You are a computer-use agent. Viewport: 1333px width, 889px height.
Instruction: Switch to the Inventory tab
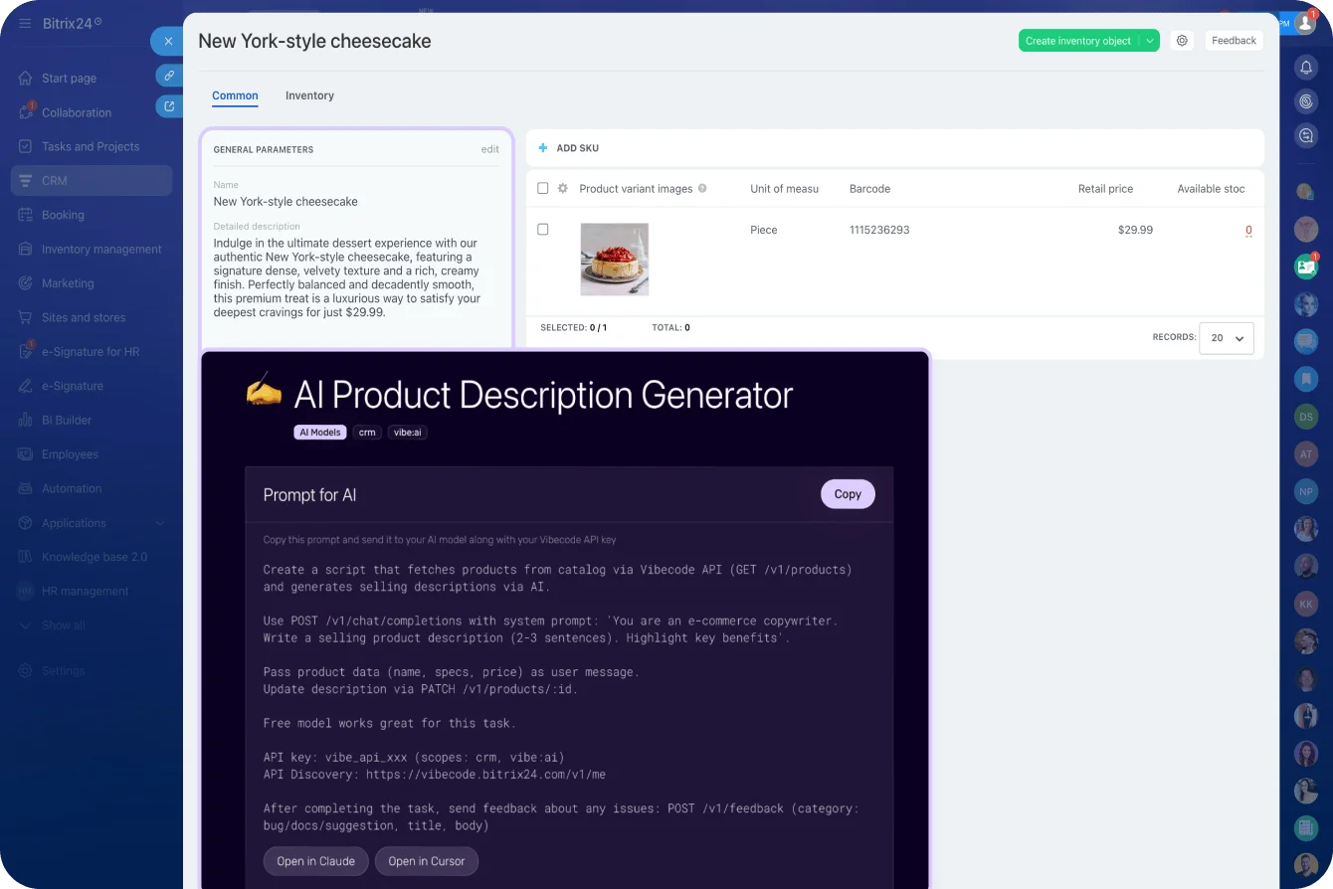click(x=309, y=95)
